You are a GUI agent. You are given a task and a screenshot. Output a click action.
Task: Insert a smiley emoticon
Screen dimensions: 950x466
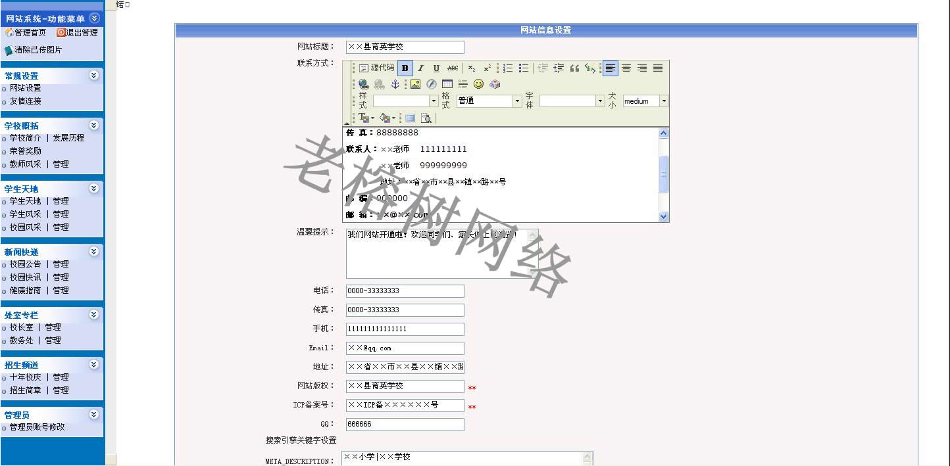coord(478,84)
